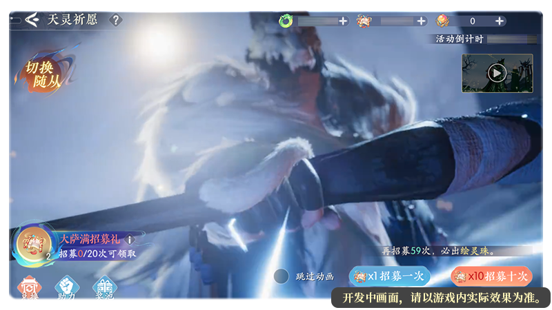Click the 天灵祈愿 title text
The width and height of the screenshot is (552, 310).
point(72,20)
